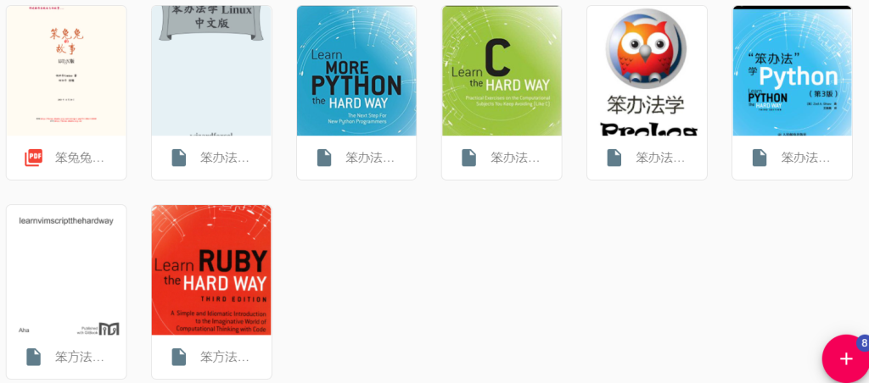Open the "笨办法"学 Python 第3版 cover
The image size is (869, 383).
792,71
